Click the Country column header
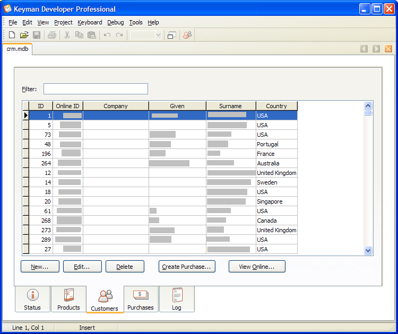Screen dimensions: 398x334 click(x=276, y=106)
